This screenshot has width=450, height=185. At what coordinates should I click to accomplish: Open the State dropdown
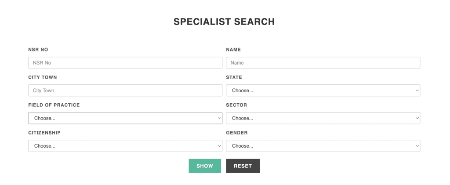point(323,91)
